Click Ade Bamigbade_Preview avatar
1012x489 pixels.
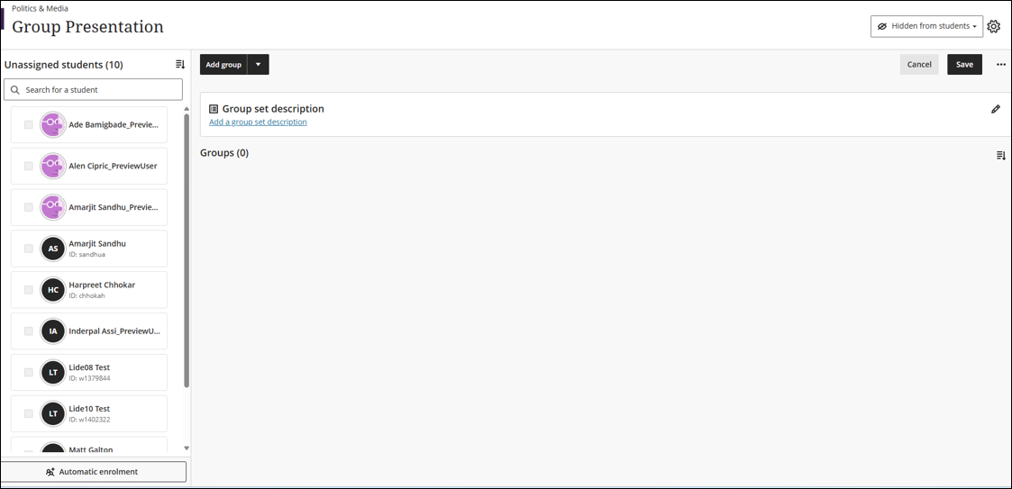pos(53,124)
